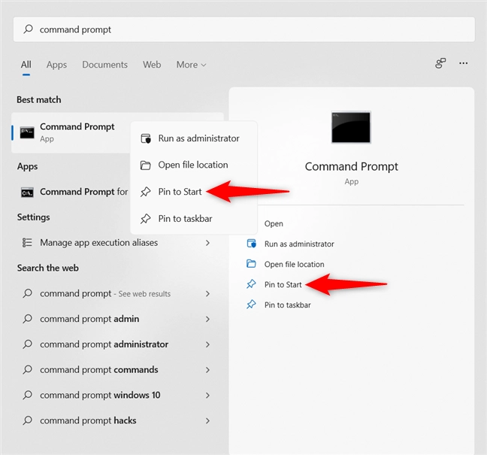Click search icon beside 'See web results' suggestion
Image resolution: width=487 pixels, height=455 pixels.
pyautogui.click(x=27, y=293)
